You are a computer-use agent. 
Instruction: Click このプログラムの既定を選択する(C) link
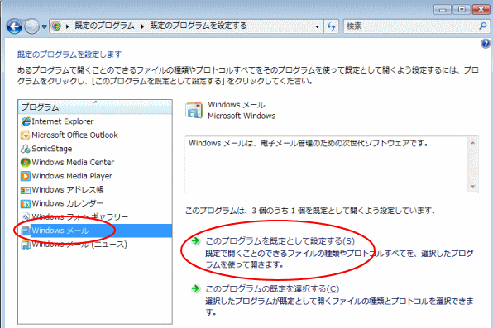[272, 288]
